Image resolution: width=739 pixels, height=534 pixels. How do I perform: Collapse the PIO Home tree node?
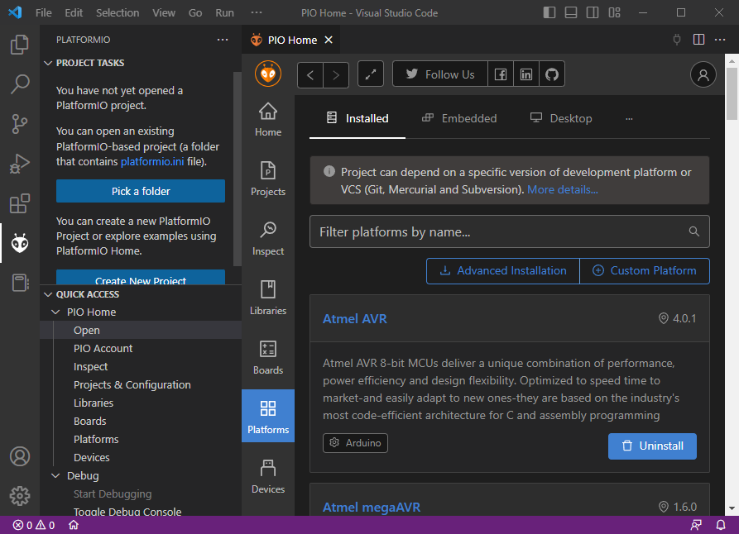pyautogui.click(x=55, y=312)
